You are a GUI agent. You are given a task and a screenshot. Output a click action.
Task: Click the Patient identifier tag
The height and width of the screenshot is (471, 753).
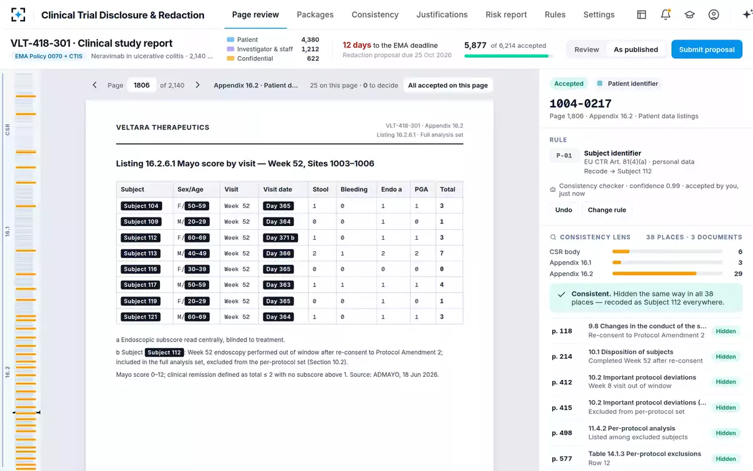point(627,84)
